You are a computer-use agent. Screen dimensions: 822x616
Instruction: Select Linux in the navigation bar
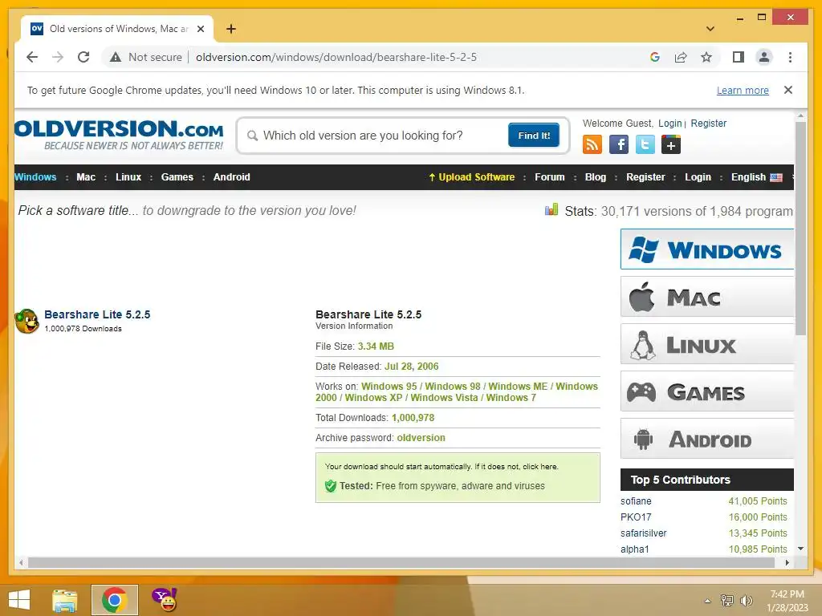click(128, 177)
